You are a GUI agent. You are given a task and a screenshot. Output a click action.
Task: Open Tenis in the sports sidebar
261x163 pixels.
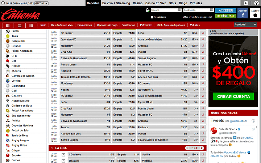click(x=25, y=36)
